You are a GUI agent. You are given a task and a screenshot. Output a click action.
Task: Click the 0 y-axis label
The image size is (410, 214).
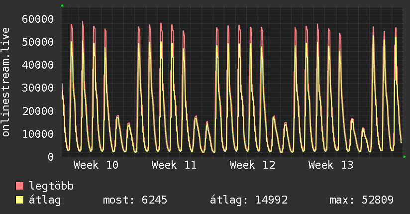click(x=51, y=157)
